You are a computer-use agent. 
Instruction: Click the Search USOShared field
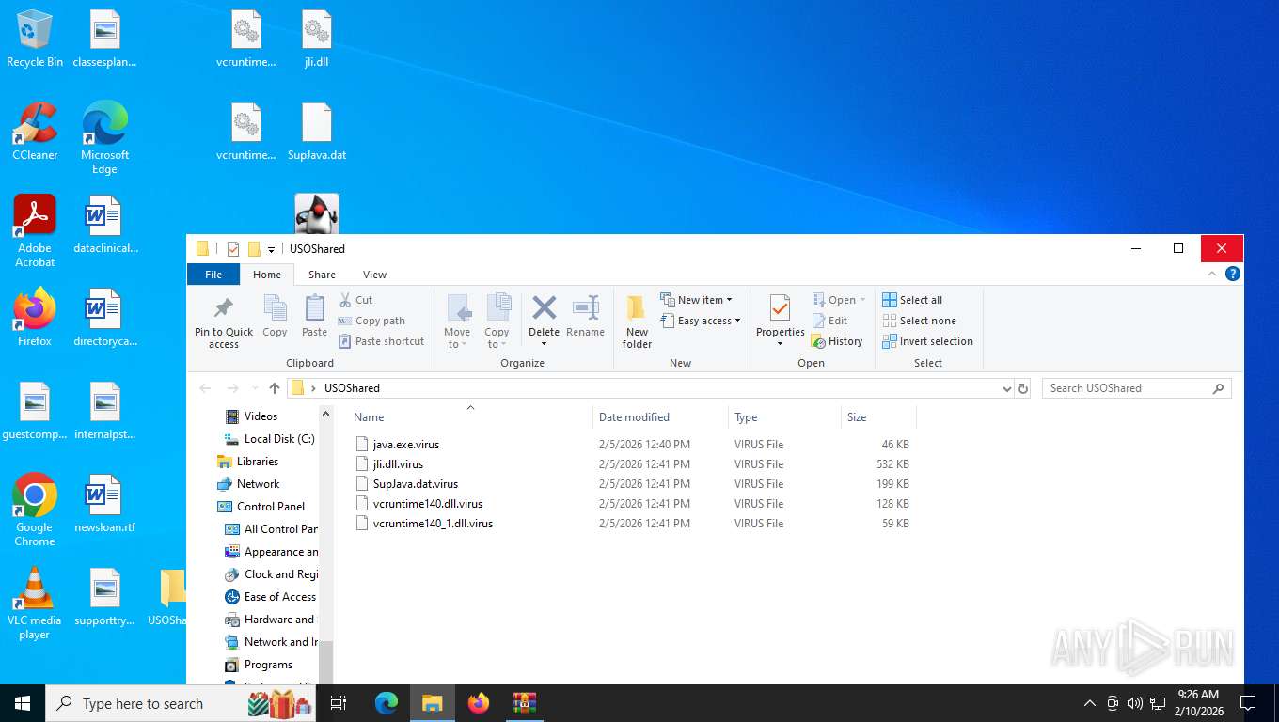(x=1136, y=388)
